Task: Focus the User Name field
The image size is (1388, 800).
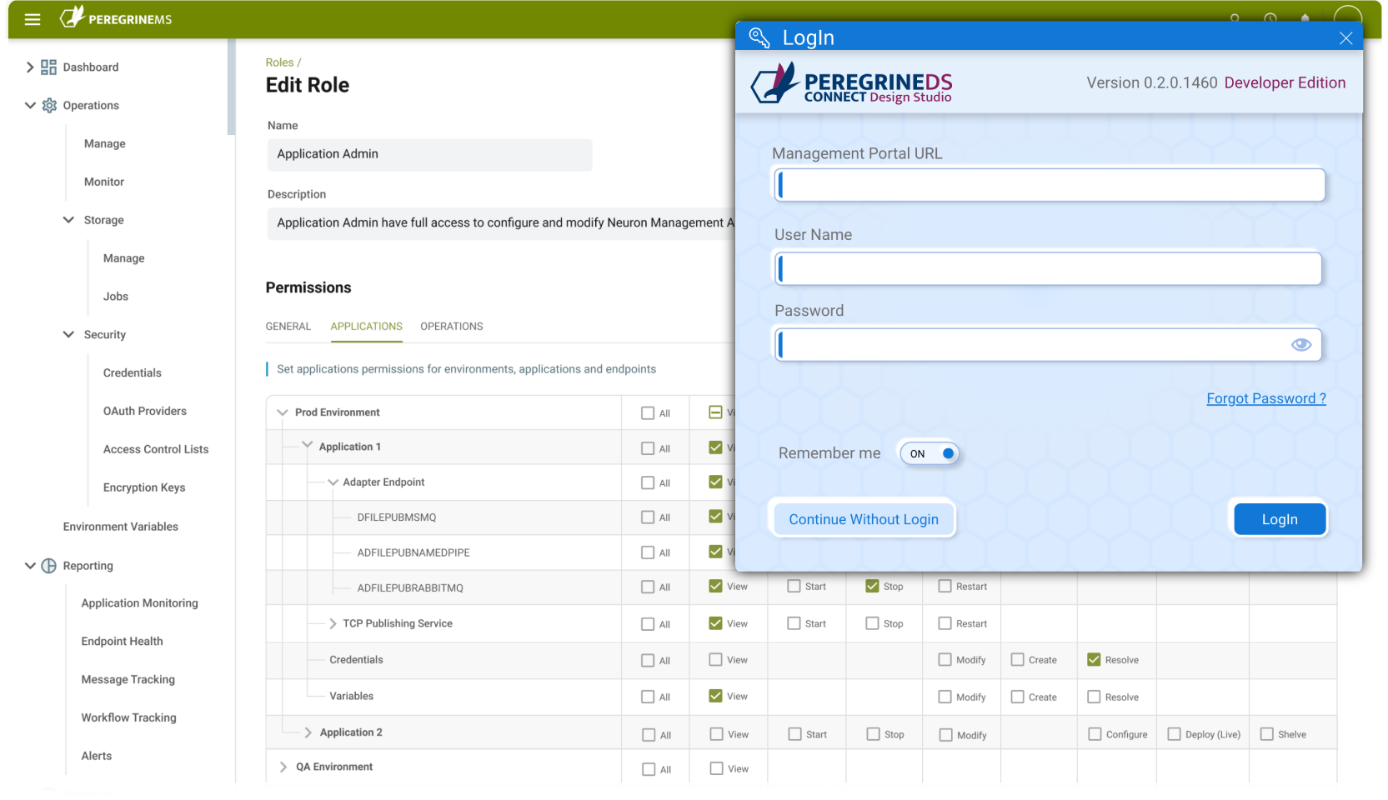Action: coord(1049,269)
